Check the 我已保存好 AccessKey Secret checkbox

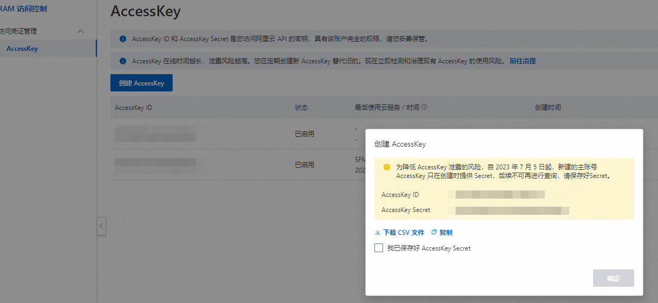[379, 248]
